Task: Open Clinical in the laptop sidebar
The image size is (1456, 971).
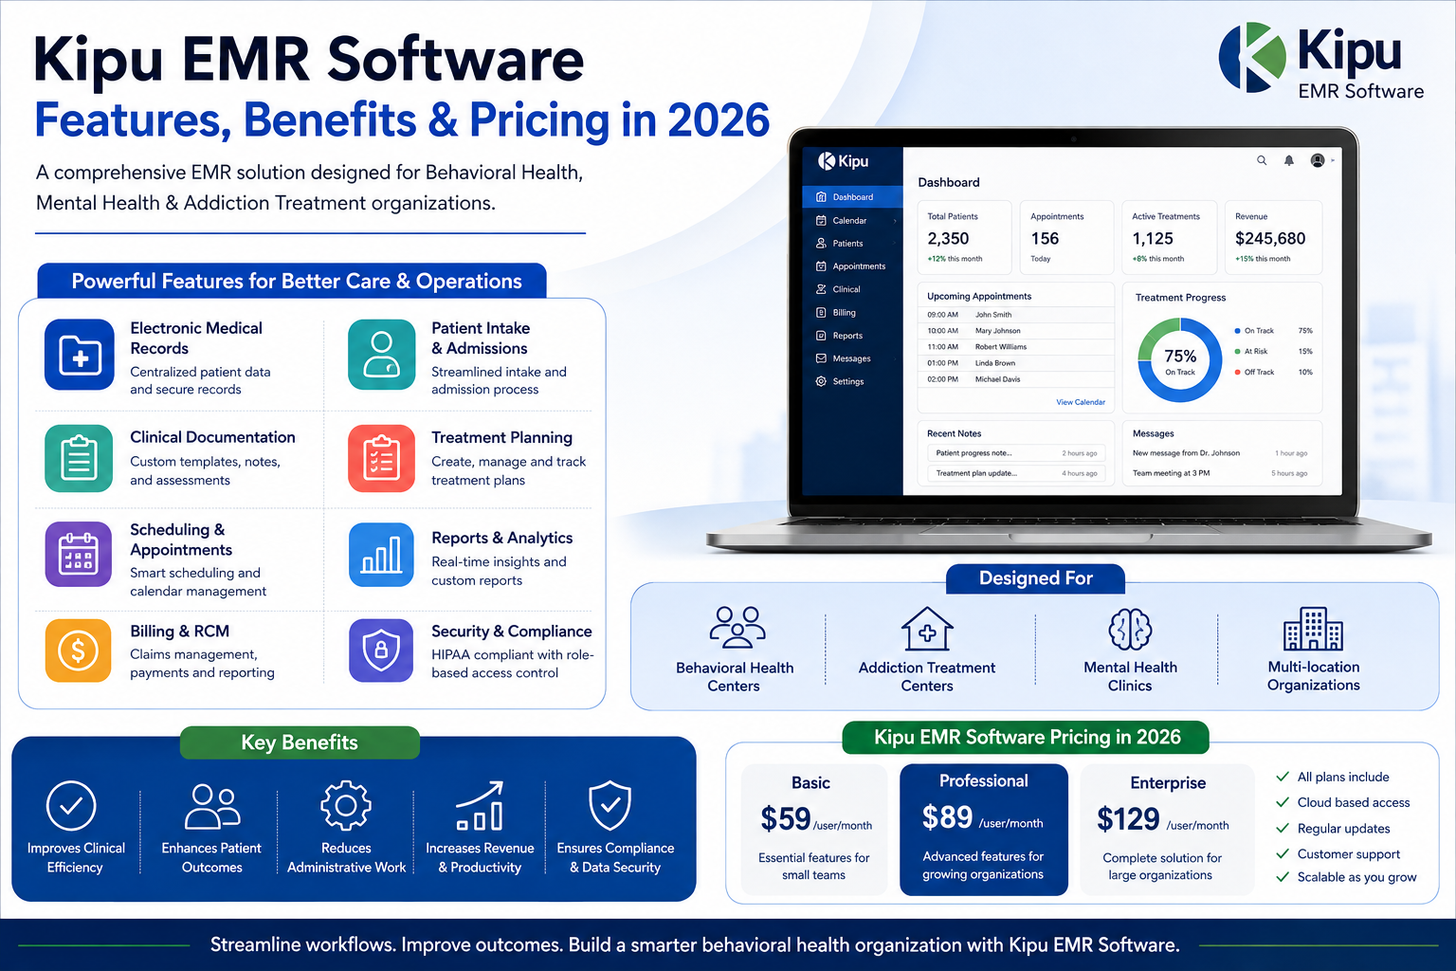Action: coord(852,289)
